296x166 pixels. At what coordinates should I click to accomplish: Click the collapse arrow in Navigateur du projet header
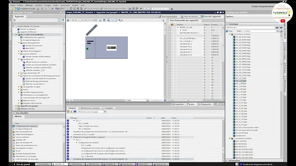click(x=64, y=12)
